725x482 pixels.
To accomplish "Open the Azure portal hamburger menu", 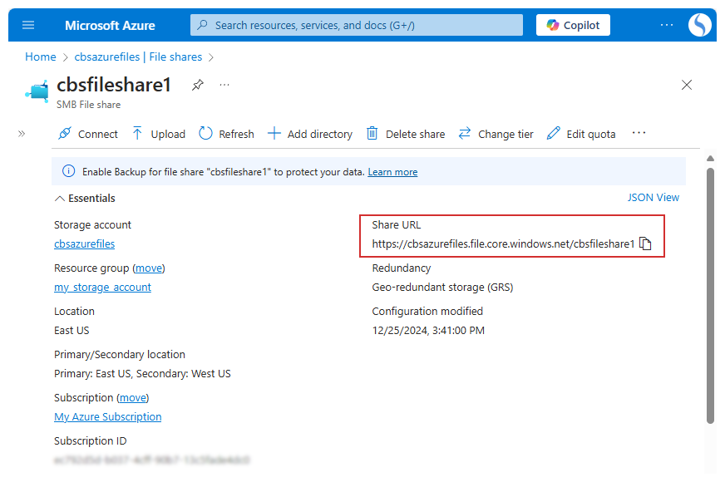I will click(28, 25).
